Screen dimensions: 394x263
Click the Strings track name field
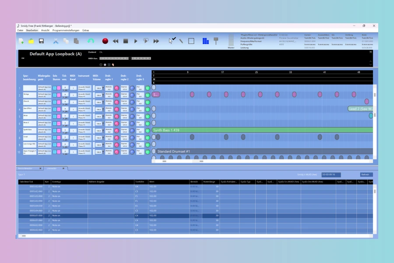pos(30,95)
